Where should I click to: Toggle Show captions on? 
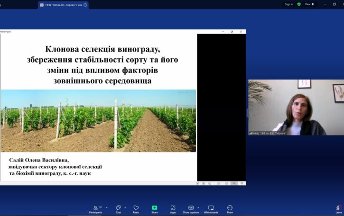[x=191, y=208]
